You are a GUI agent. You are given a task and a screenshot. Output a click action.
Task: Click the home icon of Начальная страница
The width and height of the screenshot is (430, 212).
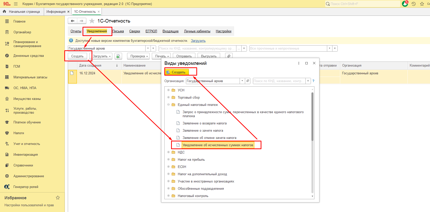(x=4, y=12)
